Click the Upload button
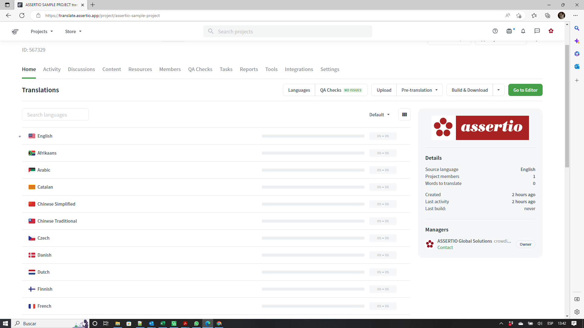 384,90
